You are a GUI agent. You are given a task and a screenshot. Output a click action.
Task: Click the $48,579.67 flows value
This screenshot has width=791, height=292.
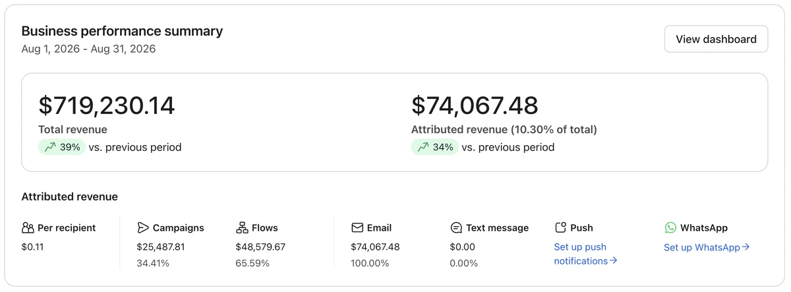coord(260,247)
